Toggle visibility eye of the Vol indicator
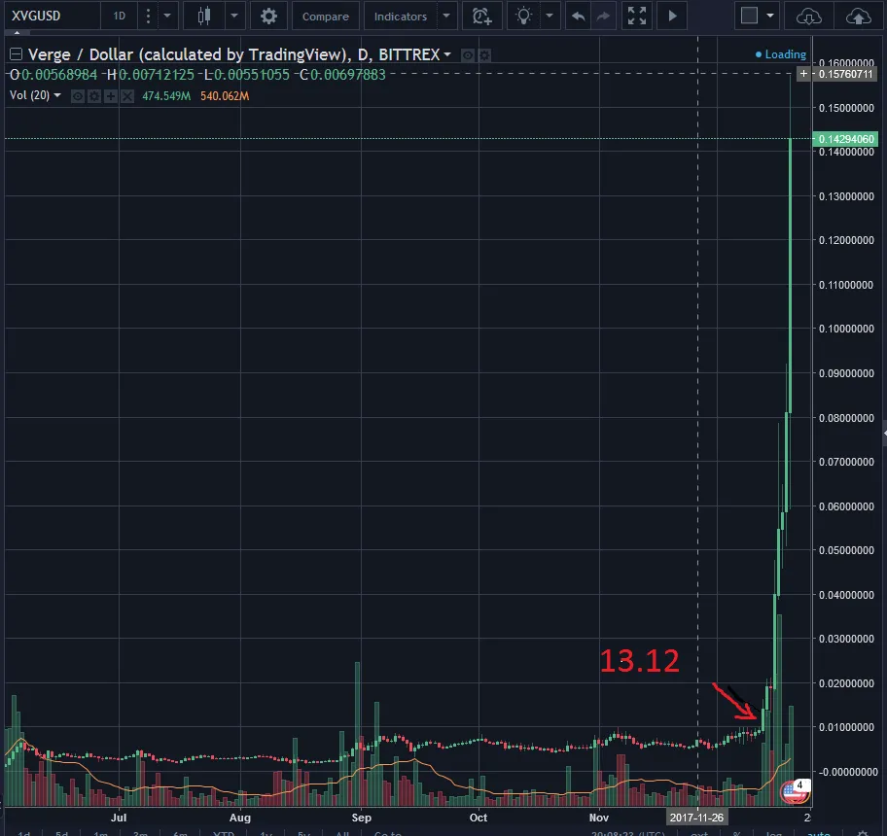 78,96
